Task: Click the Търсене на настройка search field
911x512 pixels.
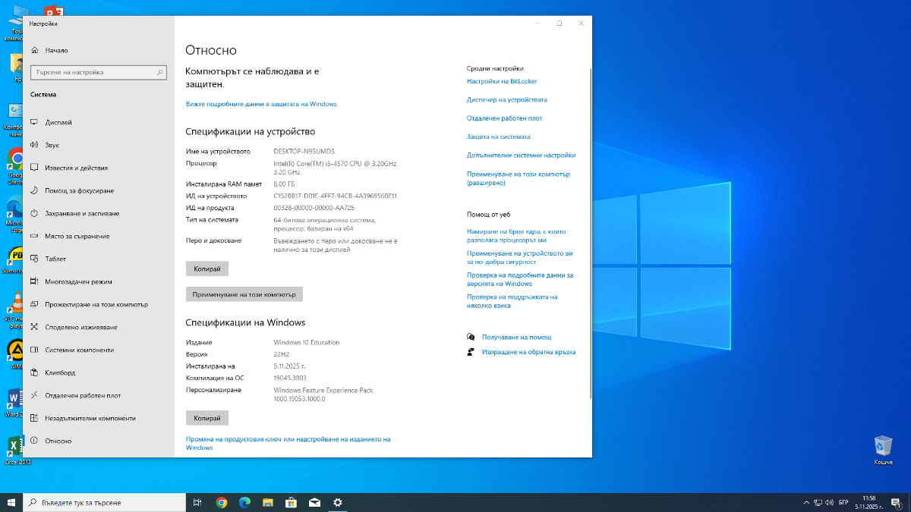Action: tap(93, 72)
